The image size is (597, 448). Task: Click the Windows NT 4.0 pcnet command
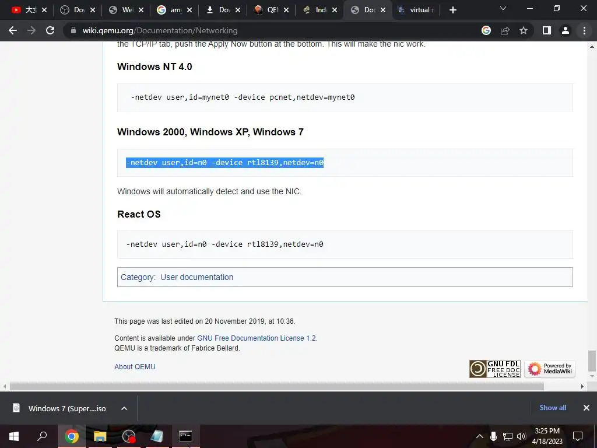[243, 97]
